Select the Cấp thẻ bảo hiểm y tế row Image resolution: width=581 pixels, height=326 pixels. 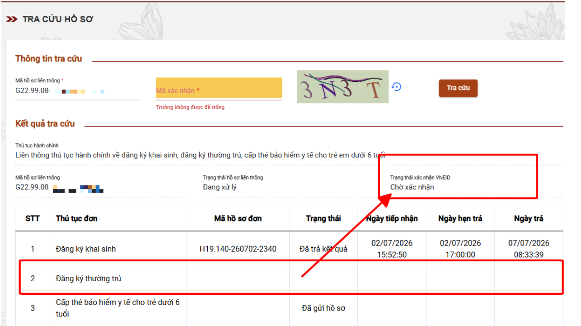289,308
